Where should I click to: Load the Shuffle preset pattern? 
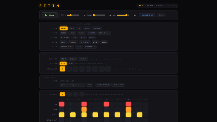click(x=97, y=28)
